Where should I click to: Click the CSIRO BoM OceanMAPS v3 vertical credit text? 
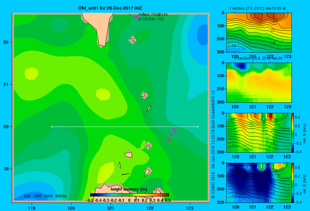click(213, 145)
